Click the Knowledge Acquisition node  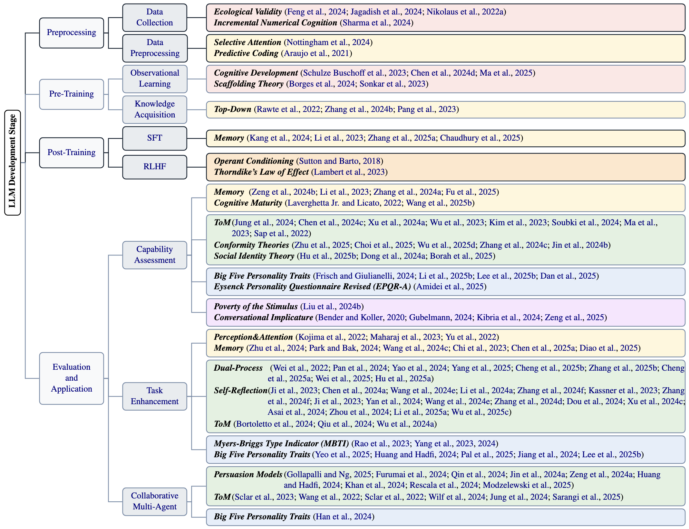click(x=154, y=109)
